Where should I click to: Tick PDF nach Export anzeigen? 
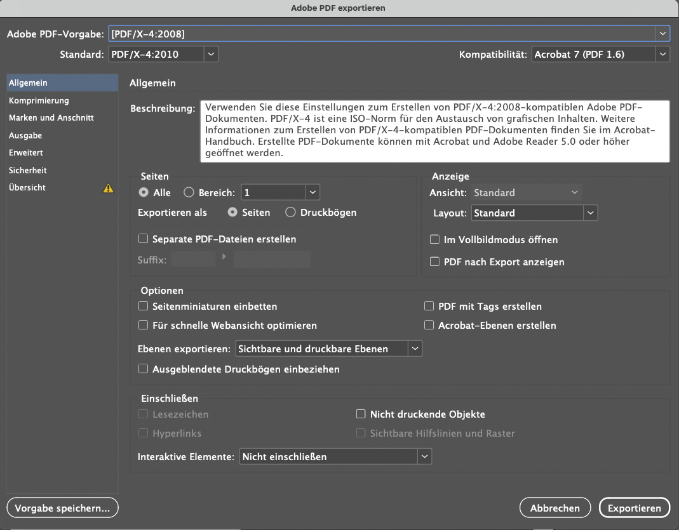[434, 262]
